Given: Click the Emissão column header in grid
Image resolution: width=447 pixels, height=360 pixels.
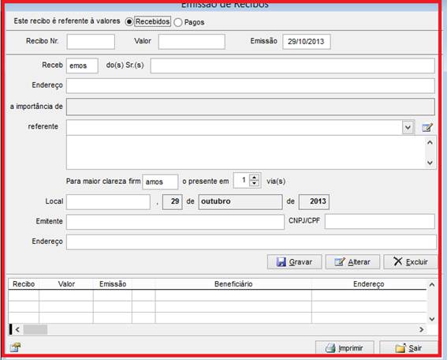Looking at the screenshot, I should [113, 284].
